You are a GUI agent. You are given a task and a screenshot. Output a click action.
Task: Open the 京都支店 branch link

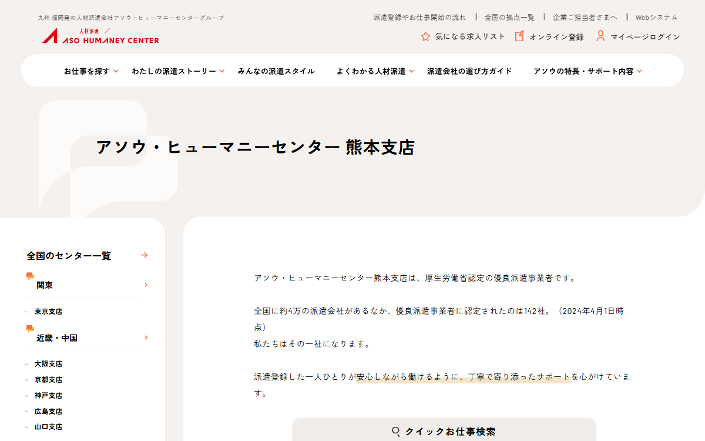[x=48, y=380]
